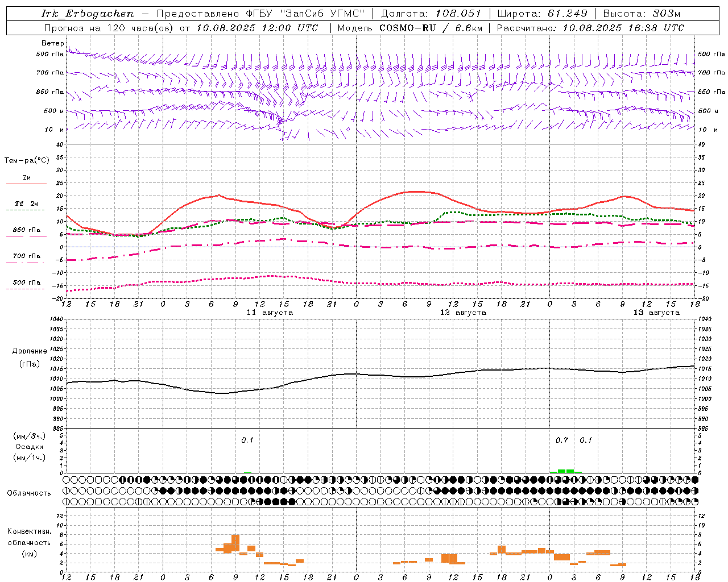
Task: Select the date label 11 августа
Action: 270,313
